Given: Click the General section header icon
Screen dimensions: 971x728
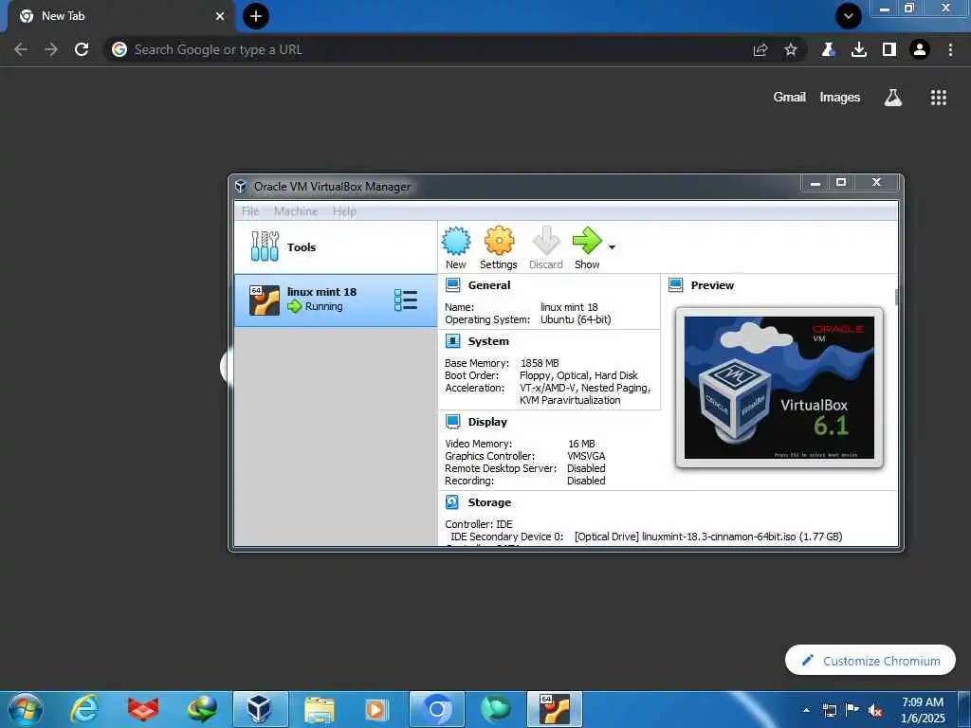Looking at the screenshot, I should (x=452, y=285).
